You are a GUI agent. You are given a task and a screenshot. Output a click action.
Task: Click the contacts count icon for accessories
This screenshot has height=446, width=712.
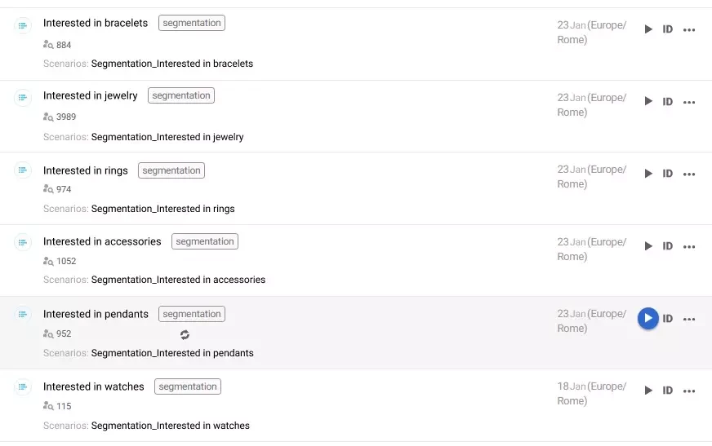pos(48,262)
